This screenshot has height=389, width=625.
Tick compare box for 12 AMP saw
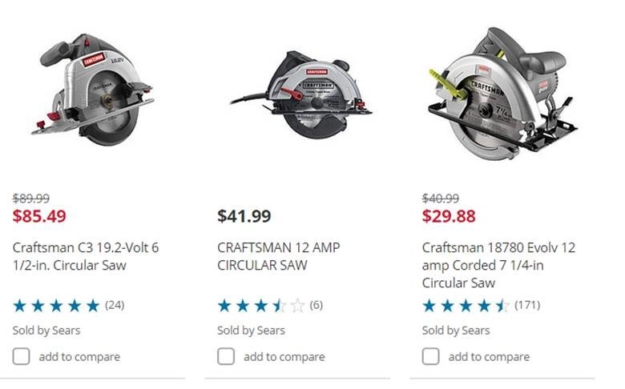coord(227,356)
